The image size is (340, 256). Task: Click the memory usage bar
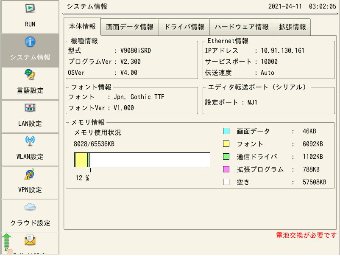tap(142, 160)
